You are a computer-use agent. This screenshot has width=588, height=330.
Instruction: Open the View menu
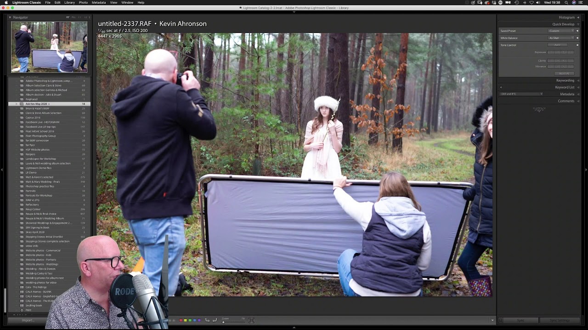tap(113, 2)
